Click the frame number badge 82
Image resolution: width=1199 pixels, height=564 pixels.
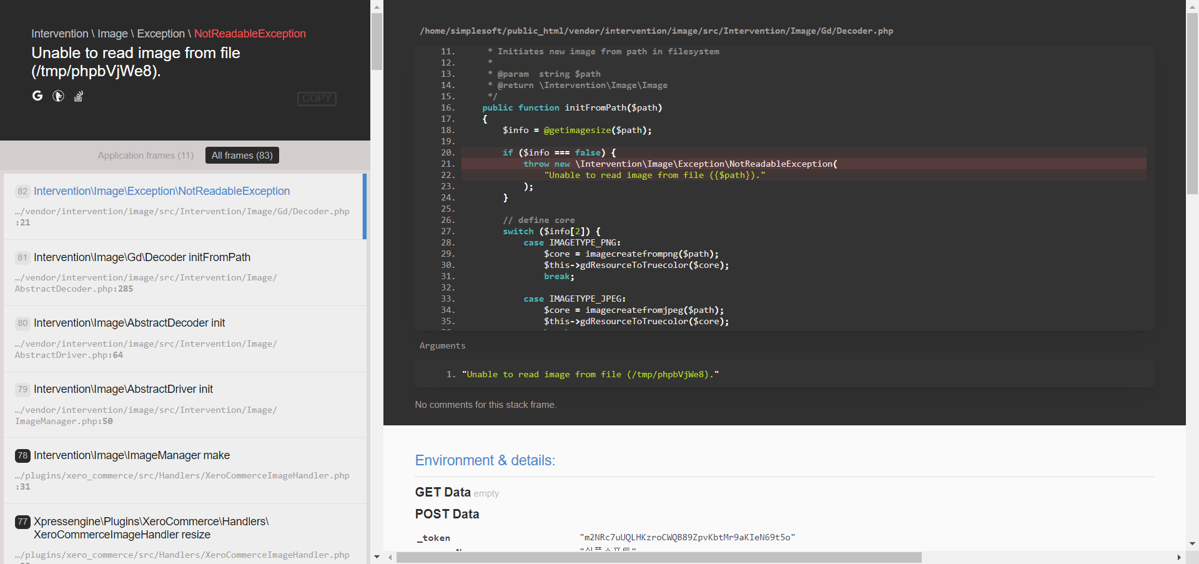point(22,192)
